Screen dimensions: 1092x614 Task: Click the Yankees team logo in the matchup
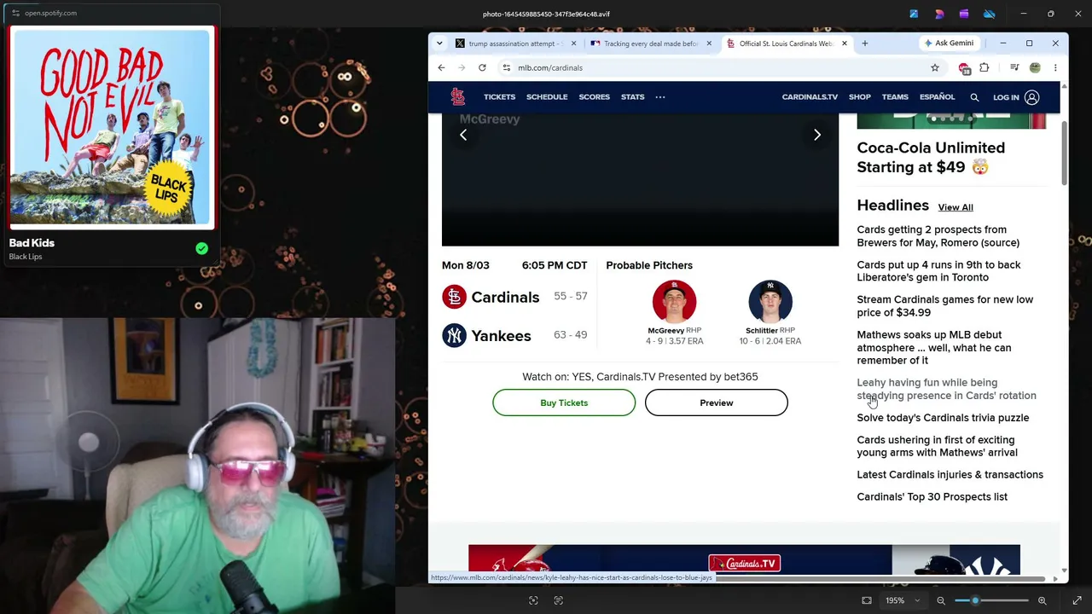point(454,335)
